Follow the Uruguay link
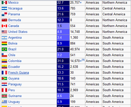This screenshot has height=107, width=131. [14, 102]
